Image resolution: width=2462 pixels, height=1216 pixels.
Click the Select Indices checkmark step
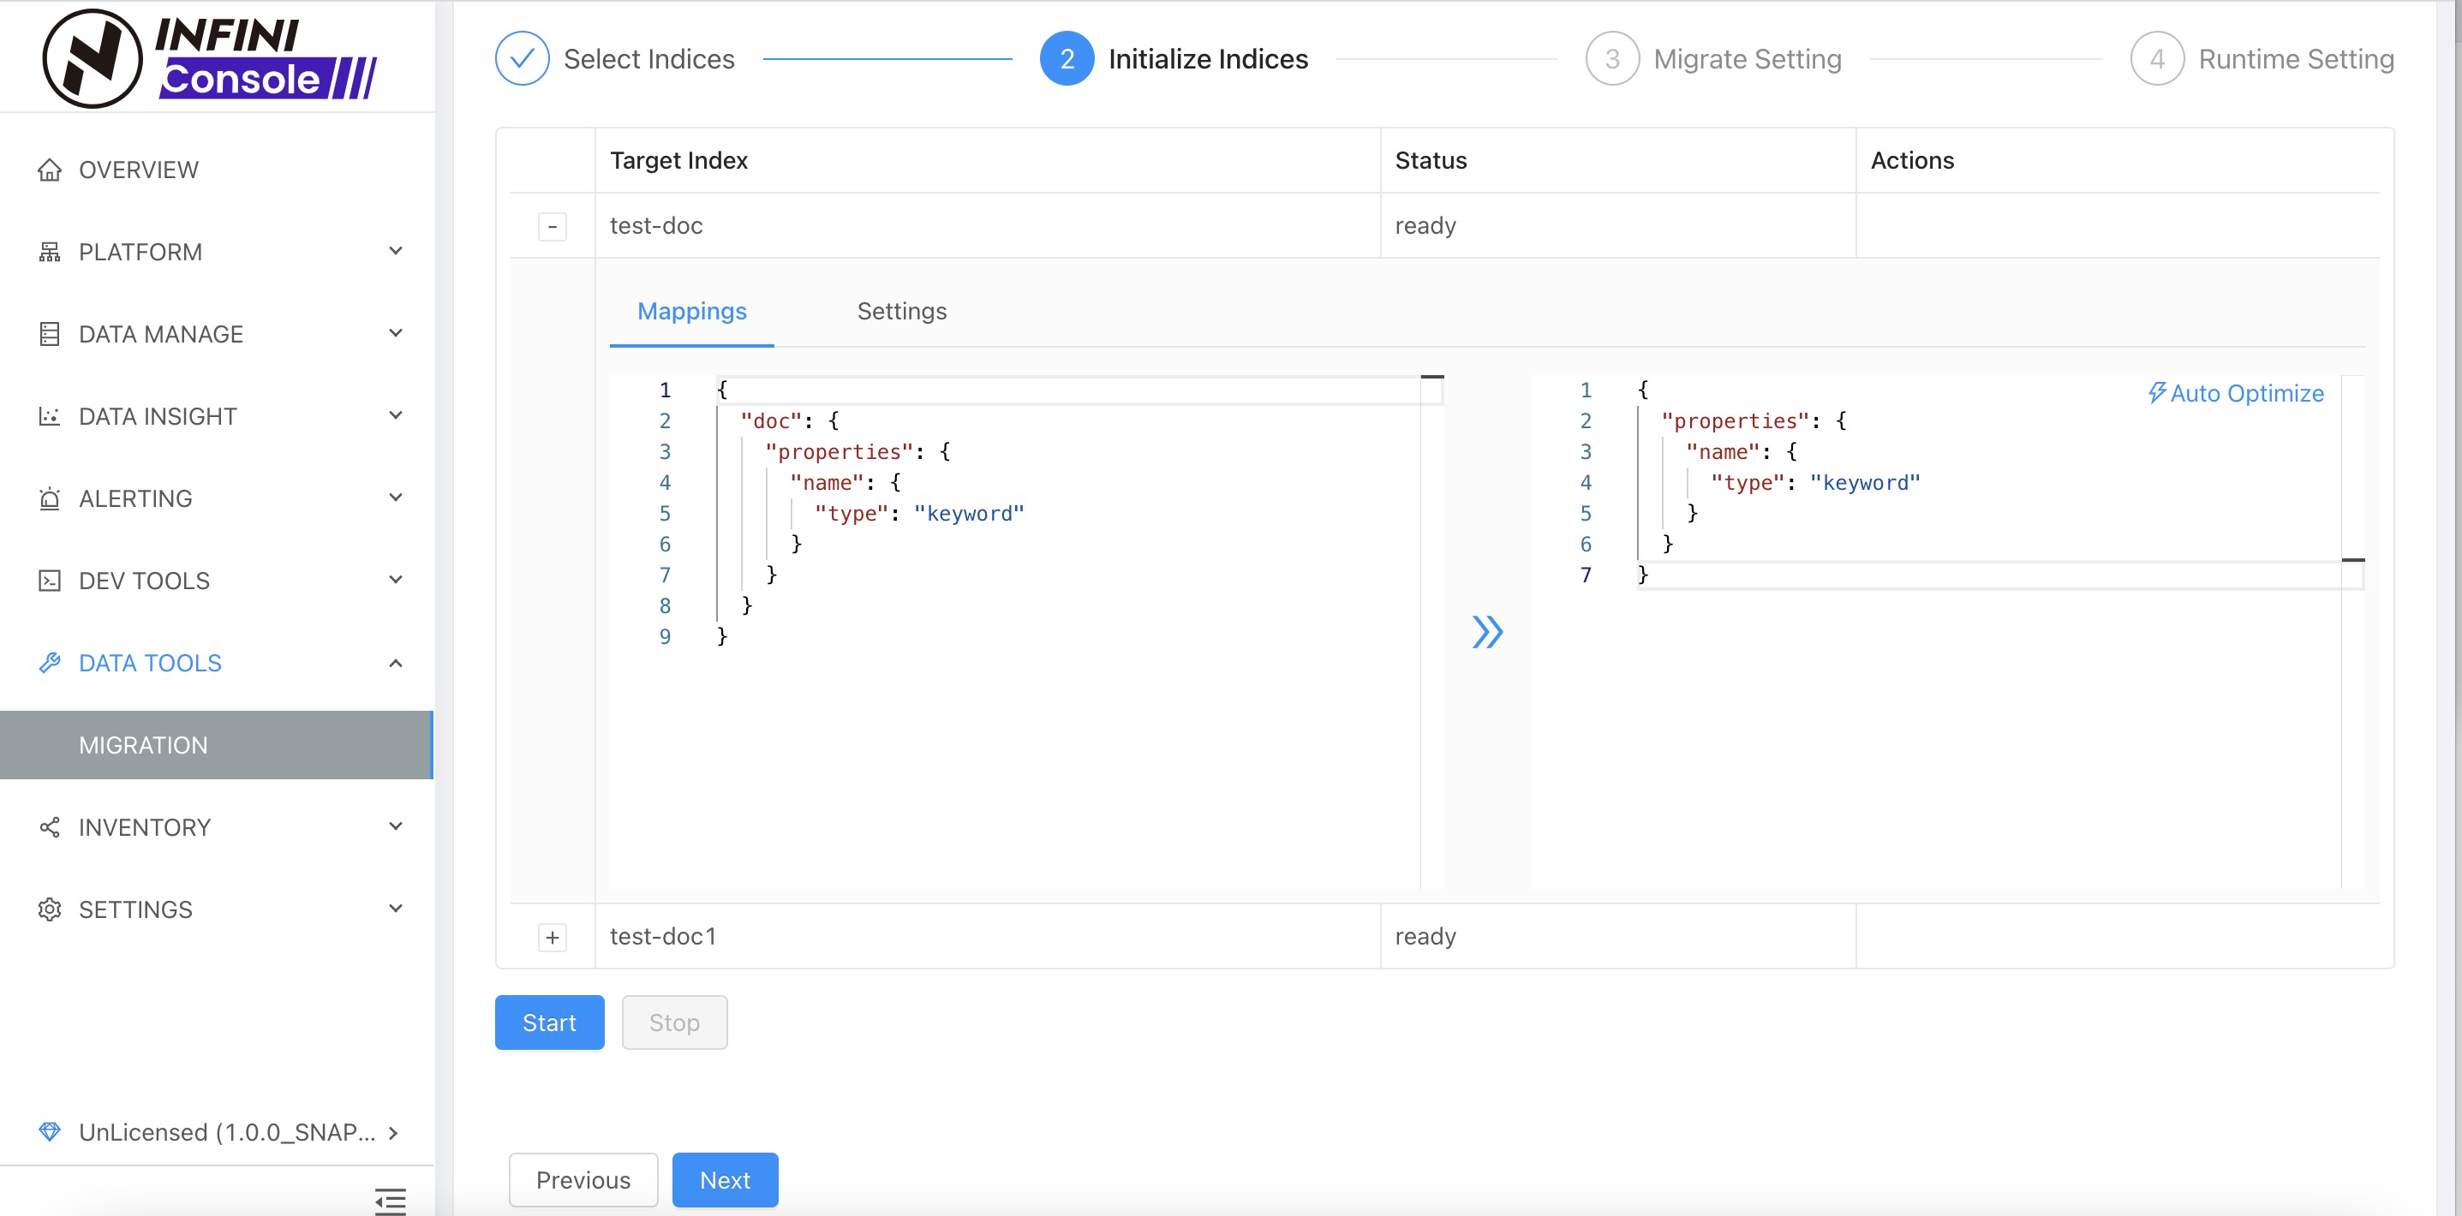[522, 59]
